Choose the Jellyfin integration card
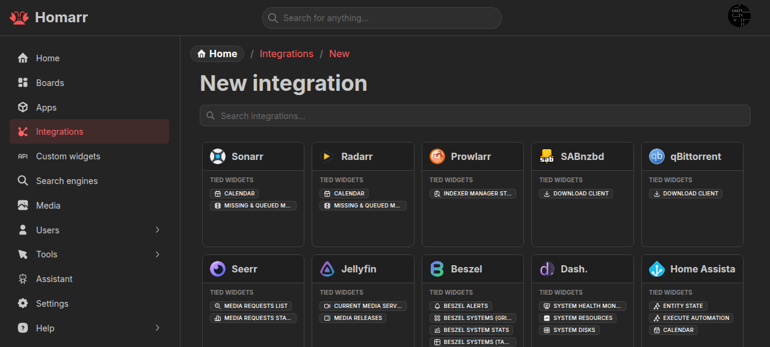 tap(363, 301)
